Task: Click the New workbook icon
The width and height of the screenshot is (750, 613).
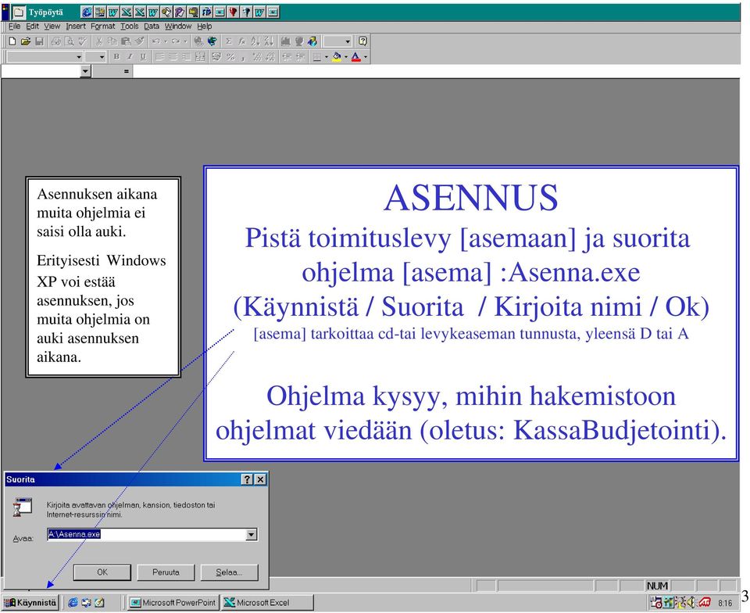Action: [x=12, y=41]
